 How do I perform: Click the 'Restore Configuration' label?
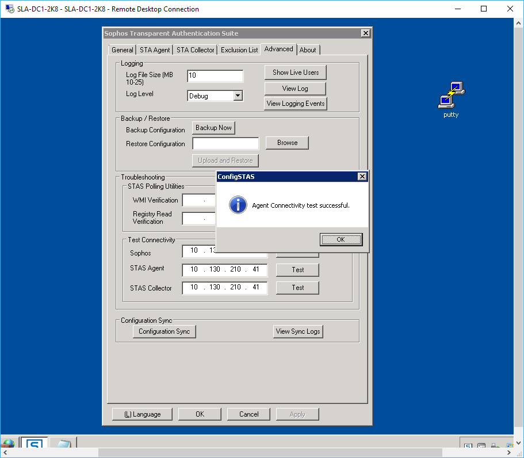pos(155,144)
